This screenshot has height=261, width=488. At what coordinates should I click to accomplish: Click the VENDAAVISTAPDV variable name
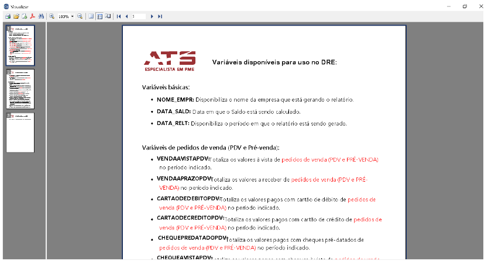click(183, 159)
